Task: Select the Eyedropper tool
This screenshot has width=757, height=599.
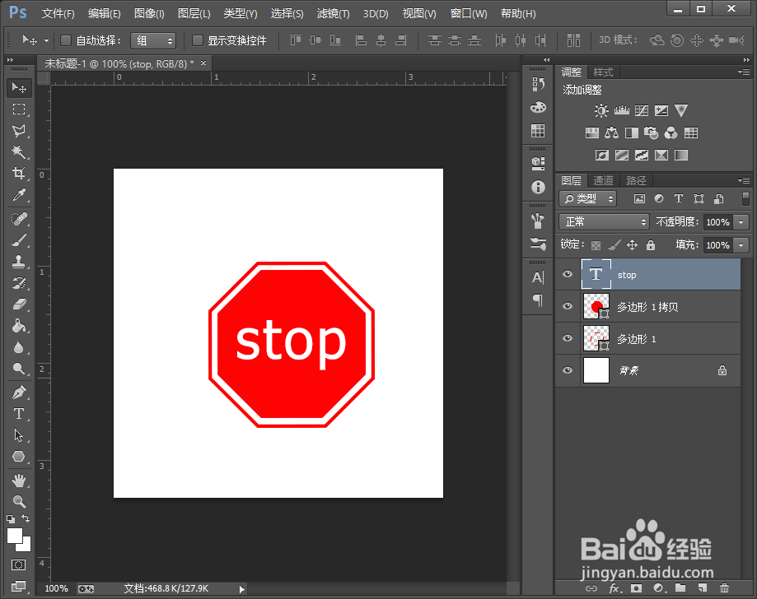Action: click(19, 195)
